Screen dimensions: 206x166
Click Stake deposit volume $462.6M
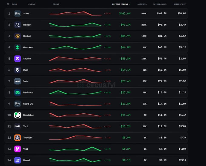click(x=125, y=14)
